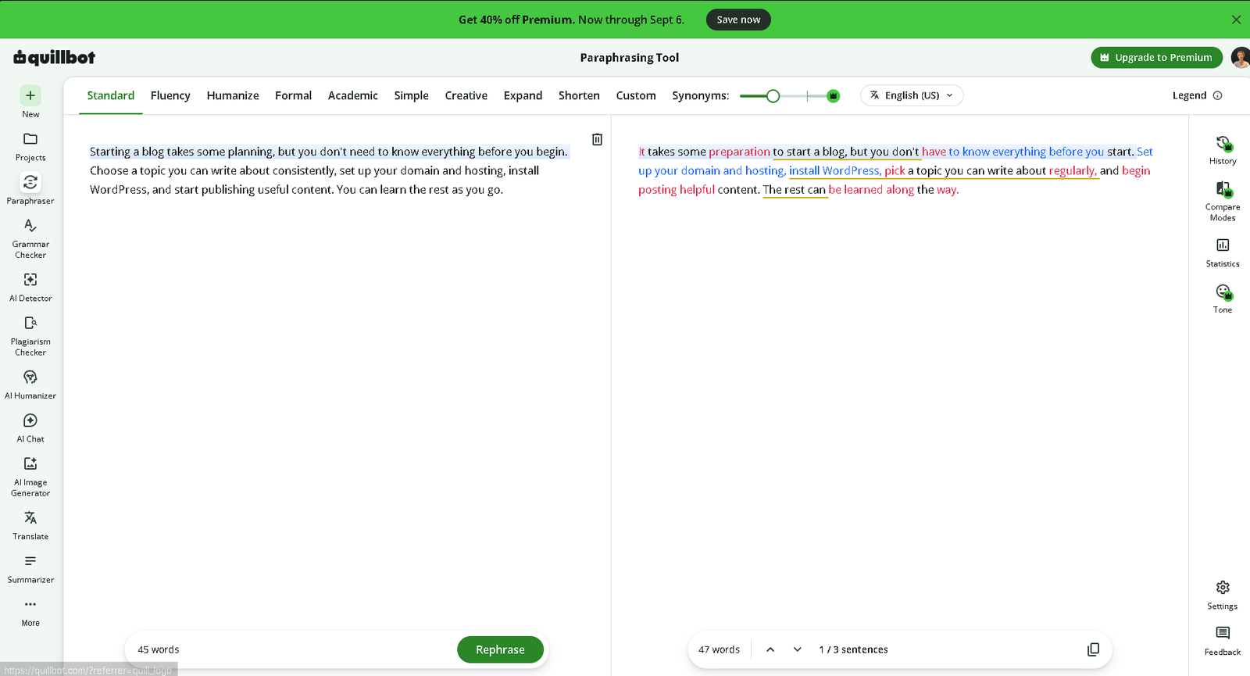The width and height of the screenshot is (1250, 676).
Task: Show More tools in sidebar
Action: point(30,612)
